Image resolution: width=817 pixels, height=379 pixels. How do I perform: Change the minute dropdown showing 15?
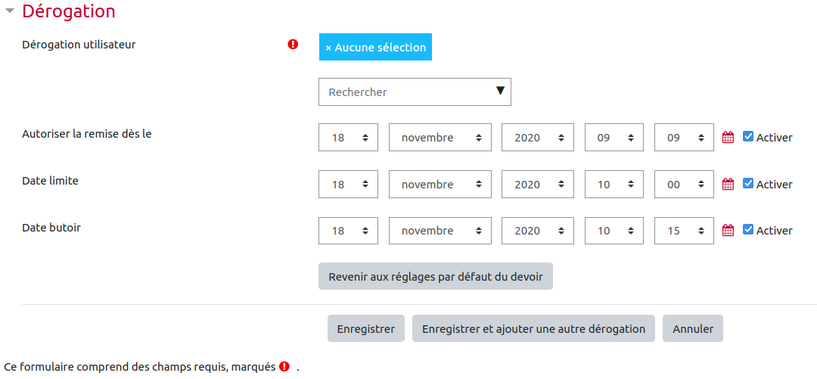tap(684, 231)
